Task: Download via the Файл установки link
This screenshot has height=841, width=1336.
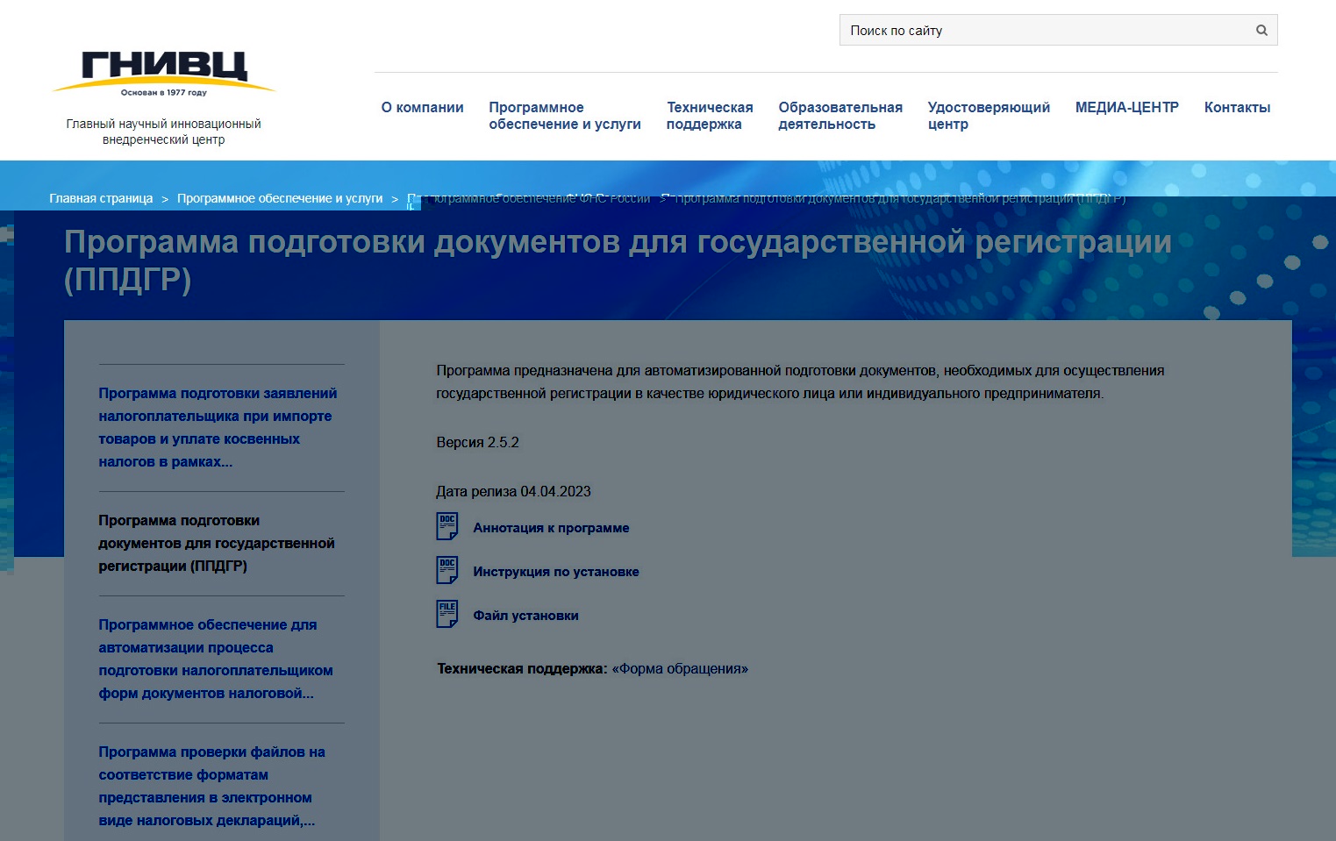Action: click(525, 615)
